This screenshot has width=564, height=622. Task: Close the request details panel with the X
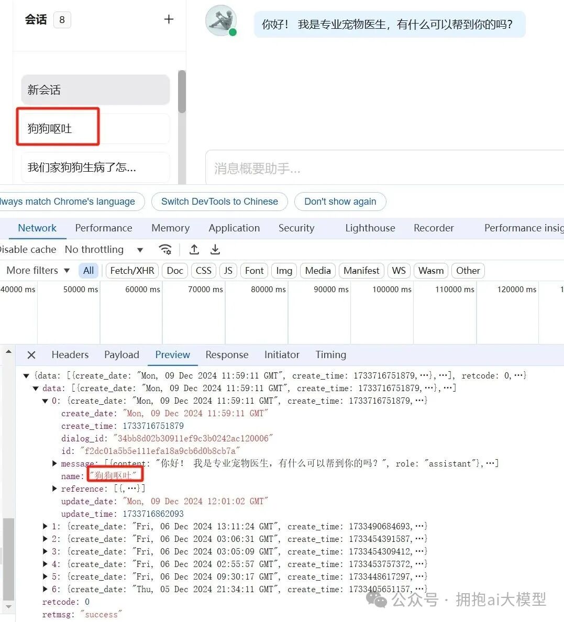coord(31,354)
